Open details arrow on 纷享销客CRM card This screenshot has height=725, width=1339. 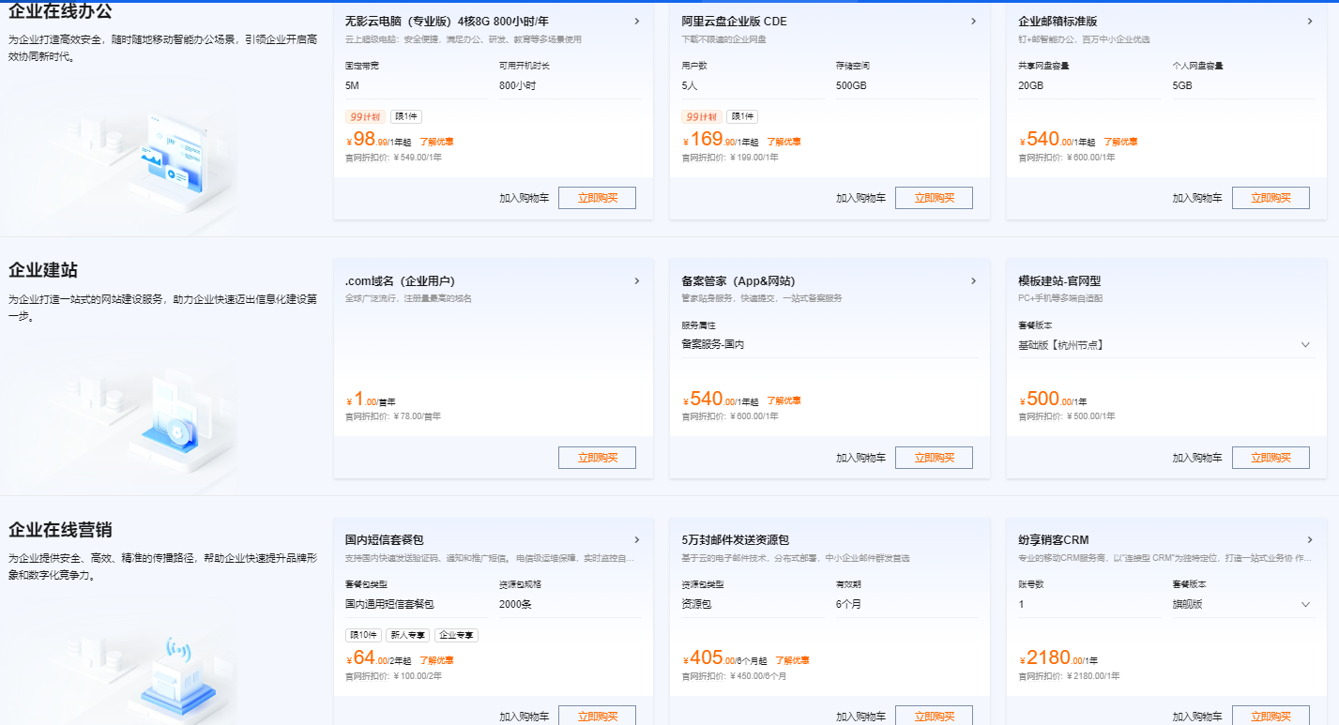1310,539
